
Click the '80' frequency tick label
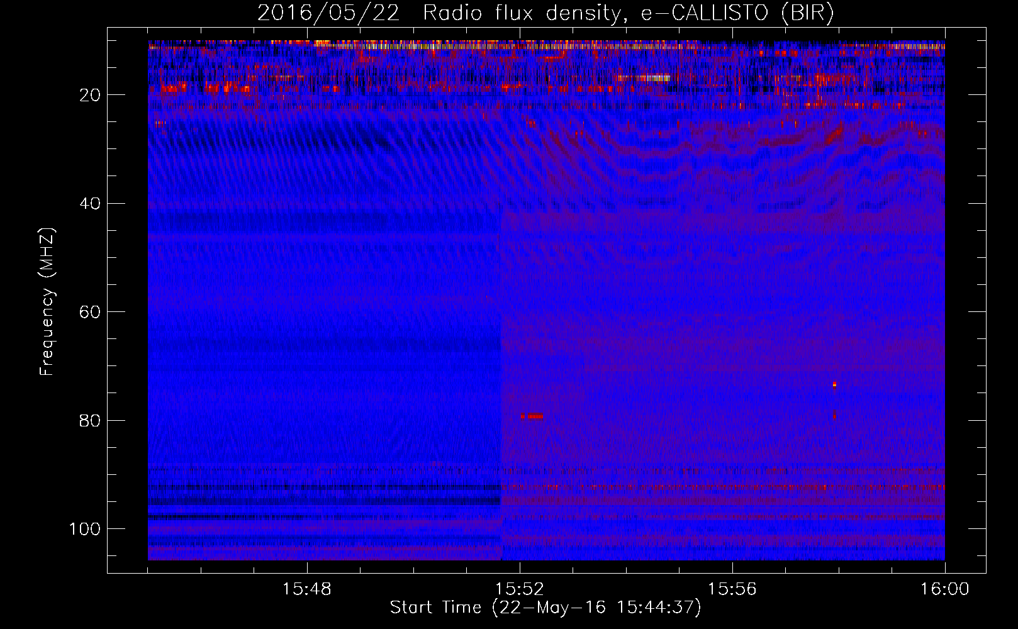91,421
